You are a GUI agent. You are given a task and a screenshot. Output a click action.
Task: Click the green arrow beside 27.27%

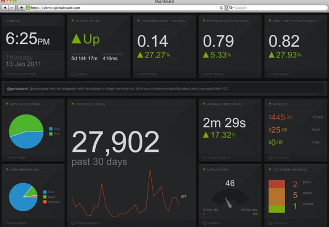coord(141,55)
